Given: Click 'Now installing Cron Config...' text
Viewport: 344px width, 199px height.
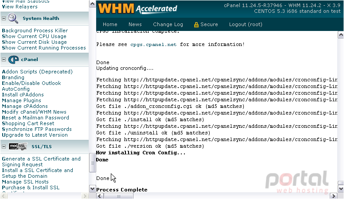Looking at the screenshot, I should 141,153.
